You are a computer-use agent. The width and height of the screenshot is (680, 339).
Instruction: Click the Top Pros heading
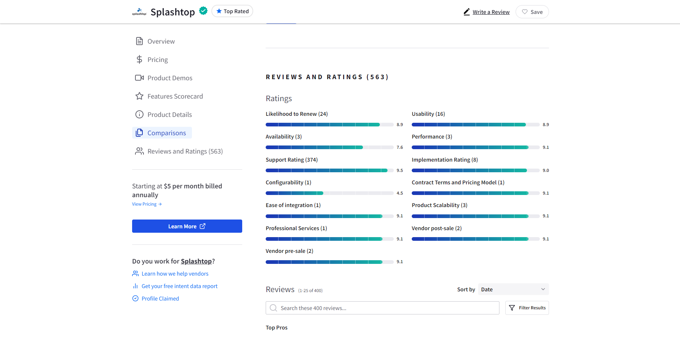(x=277, y=328)
